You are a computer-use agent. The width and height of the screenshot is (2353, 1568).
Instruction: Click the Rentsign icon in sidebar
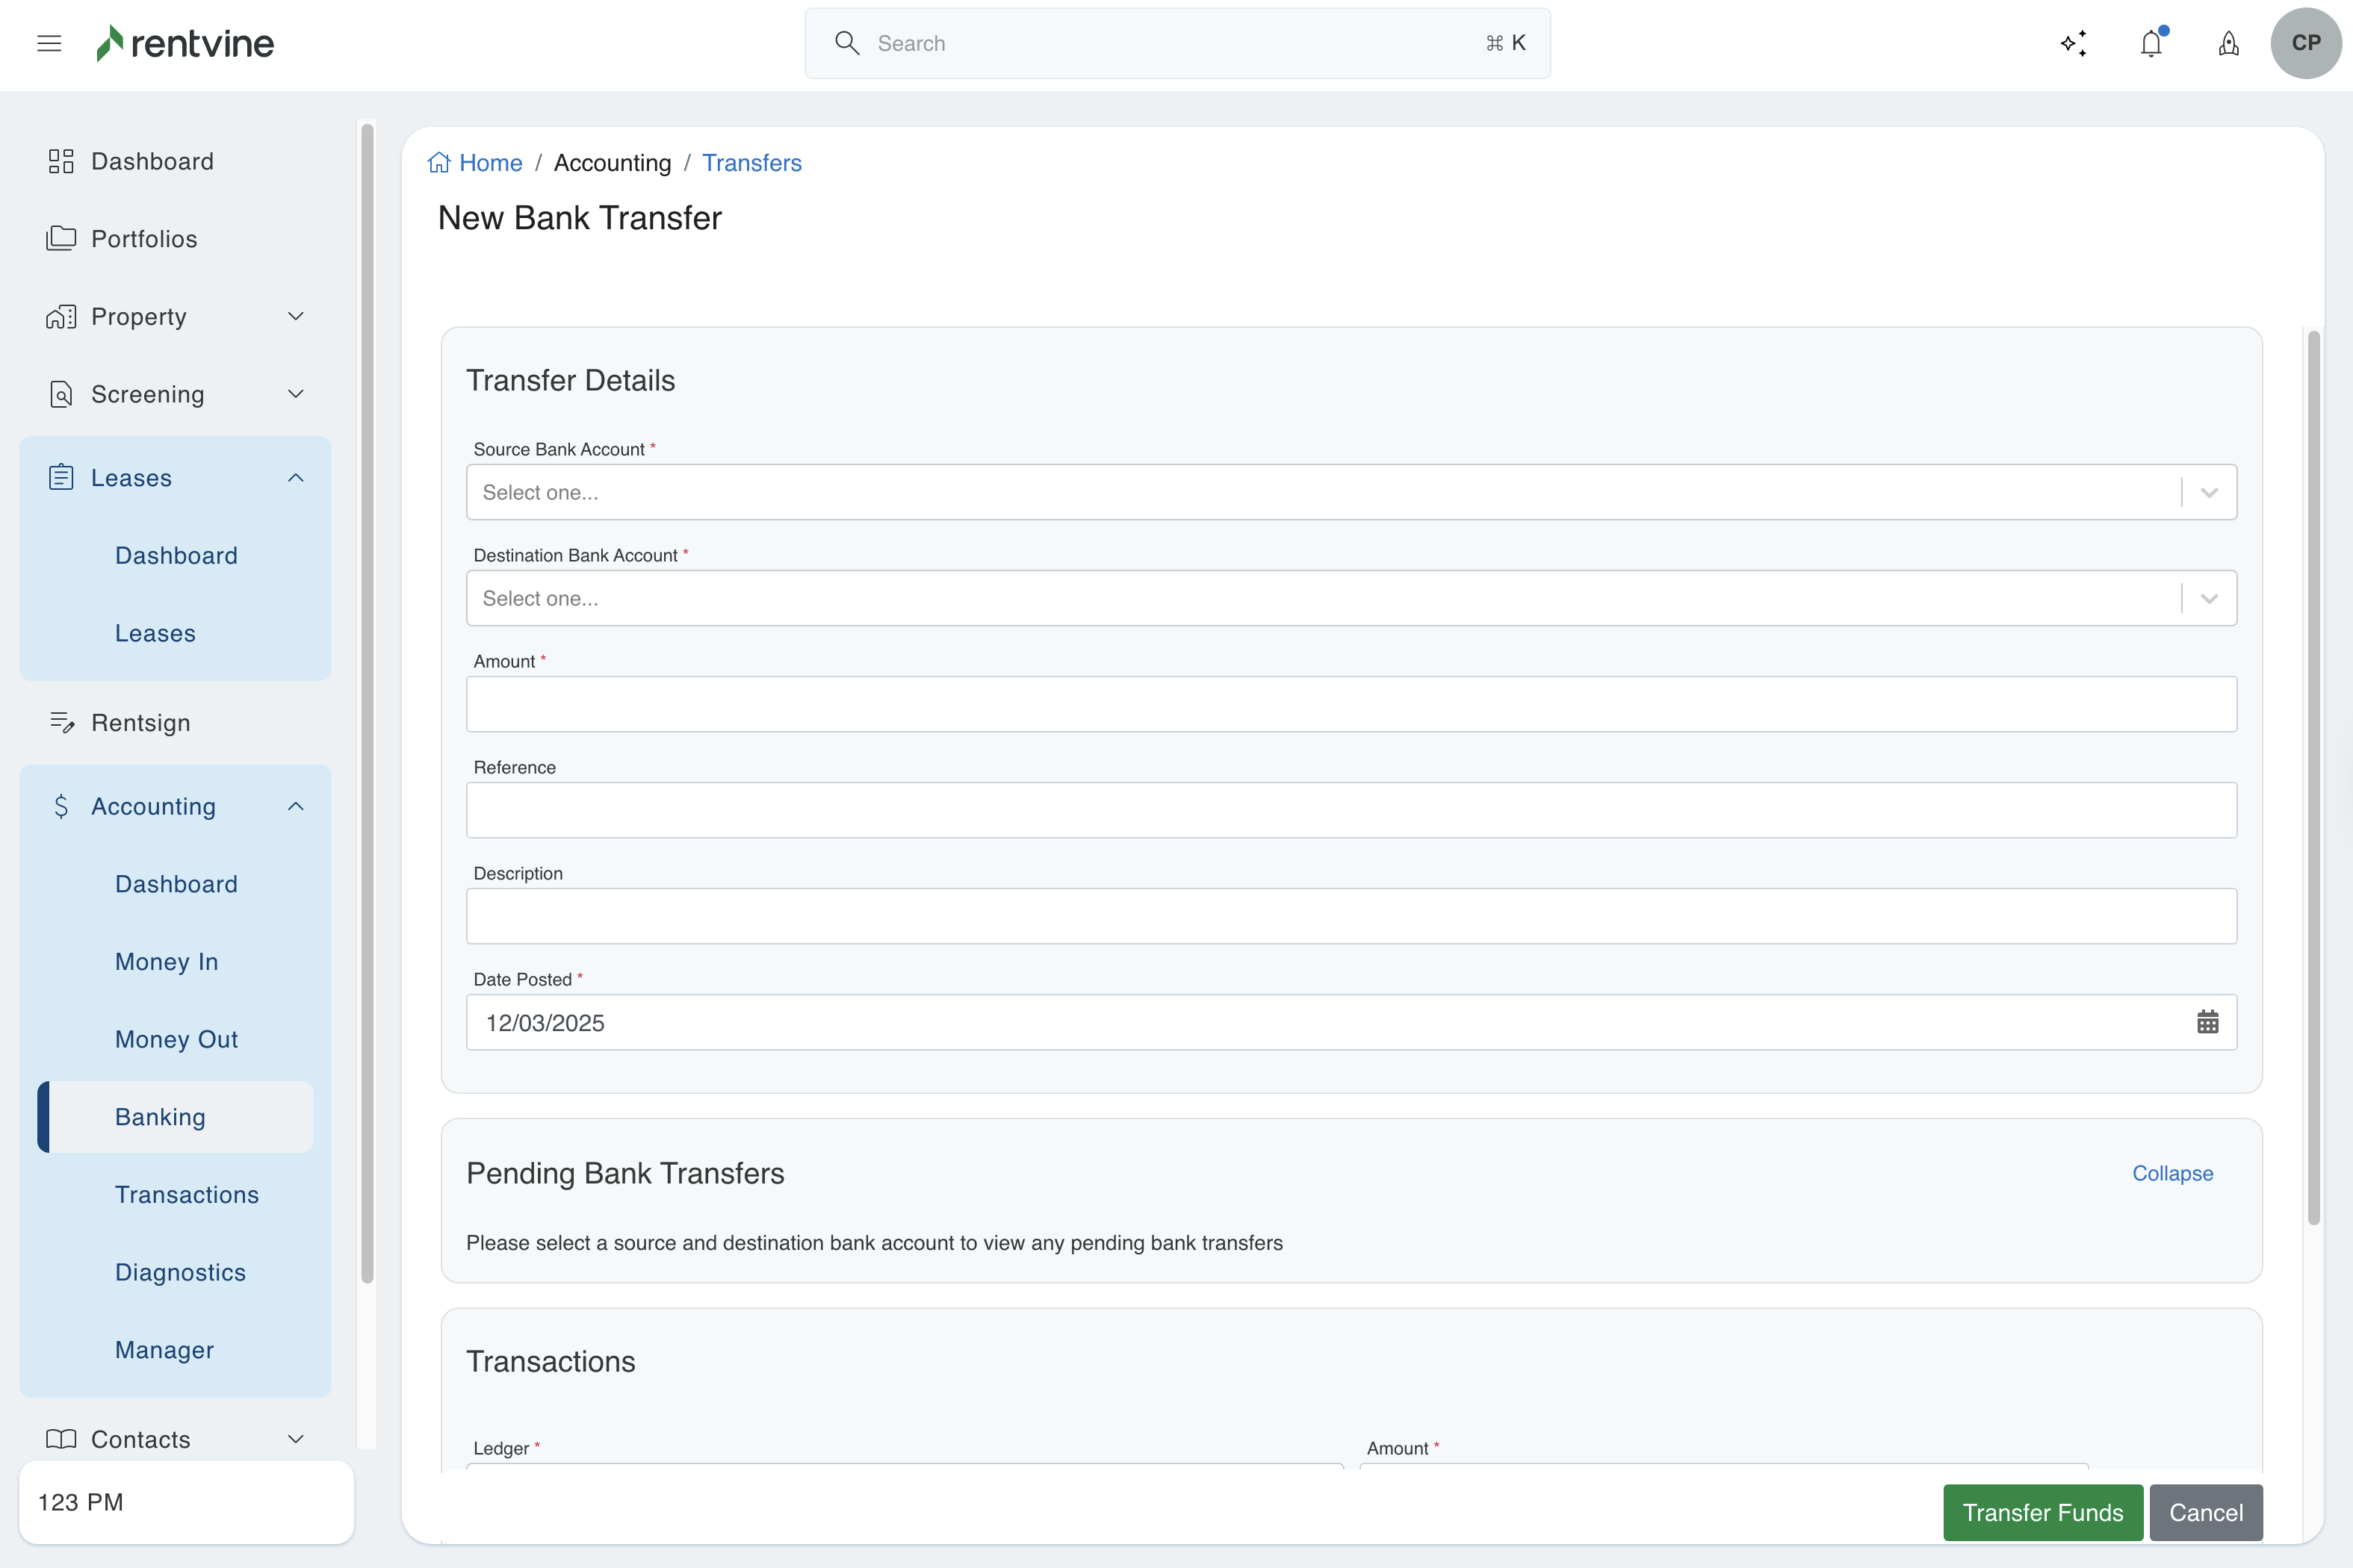pos(62,722)
